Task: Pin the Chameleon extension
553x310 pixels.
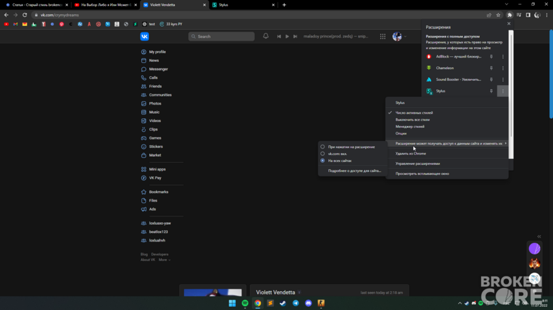Action: (x=491, y=68)
